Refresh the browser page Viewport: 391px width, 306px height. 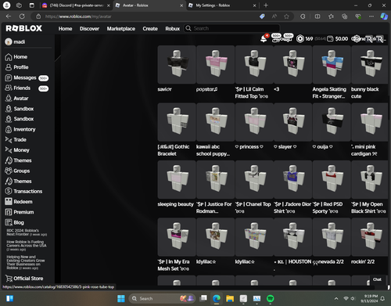tap(22, 16)
